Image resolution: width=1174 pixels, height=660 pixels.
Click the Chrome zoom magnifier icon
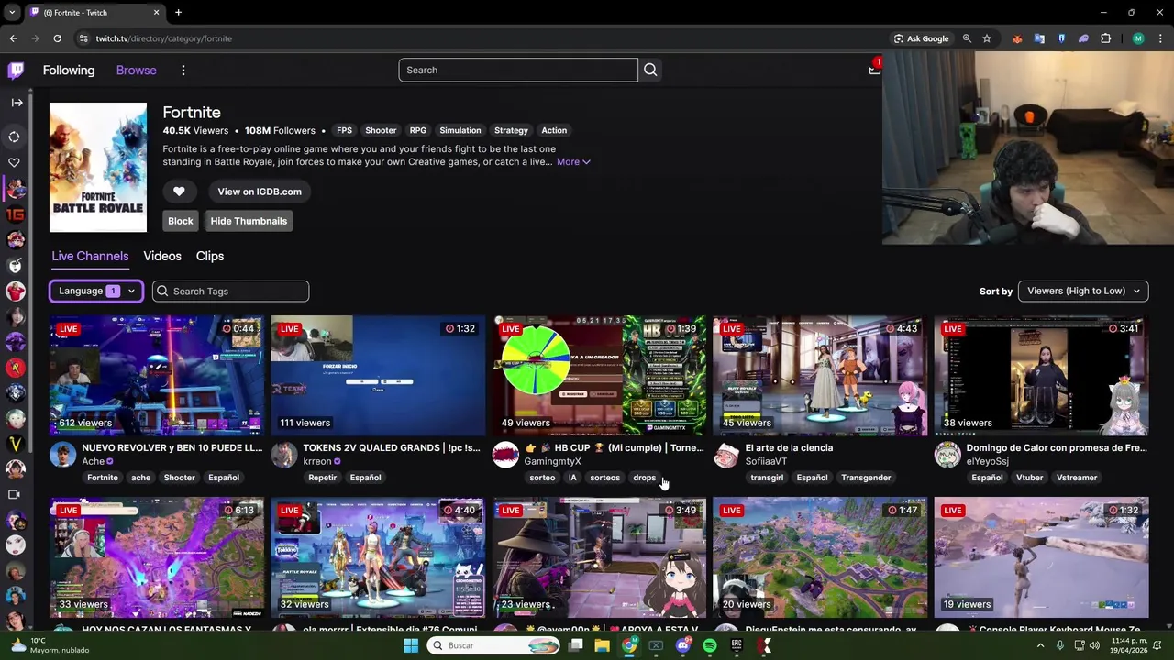(967, 38)
